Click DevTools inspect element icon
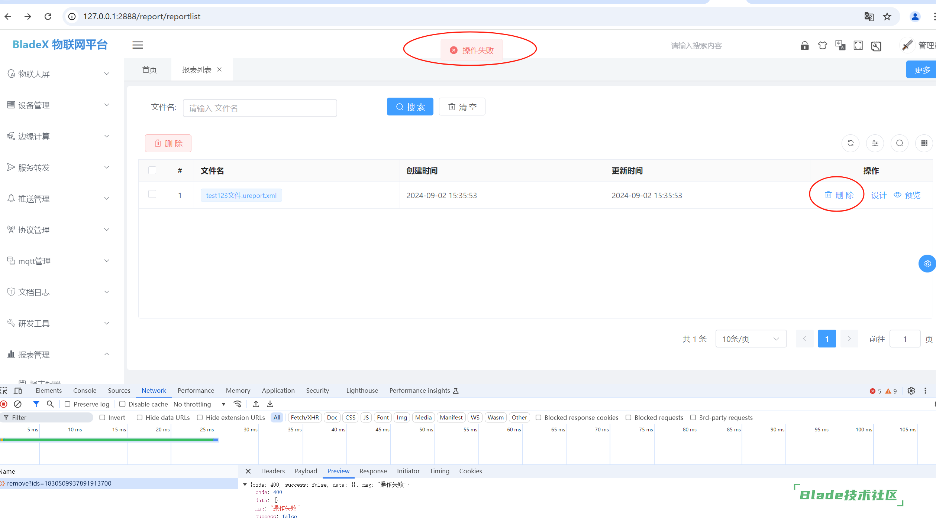Image resolution: width=936 pixels, height=529 pixels. pos(4,391)
